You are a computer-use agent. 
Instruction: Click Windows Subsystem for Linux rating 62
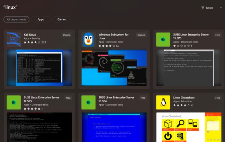pos(109,46)
